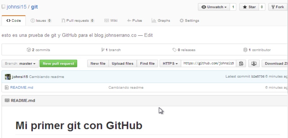This screenshot has width=288, height=138.
Task: Click the file icon next to README.md
Action: point(7,87)
